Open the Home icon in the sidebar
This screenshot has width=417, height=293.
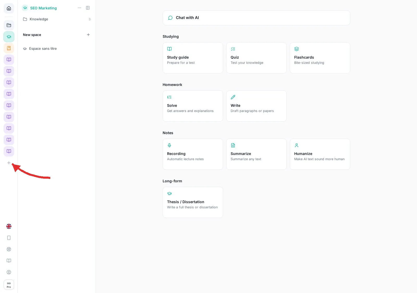(x=9, y=8)
